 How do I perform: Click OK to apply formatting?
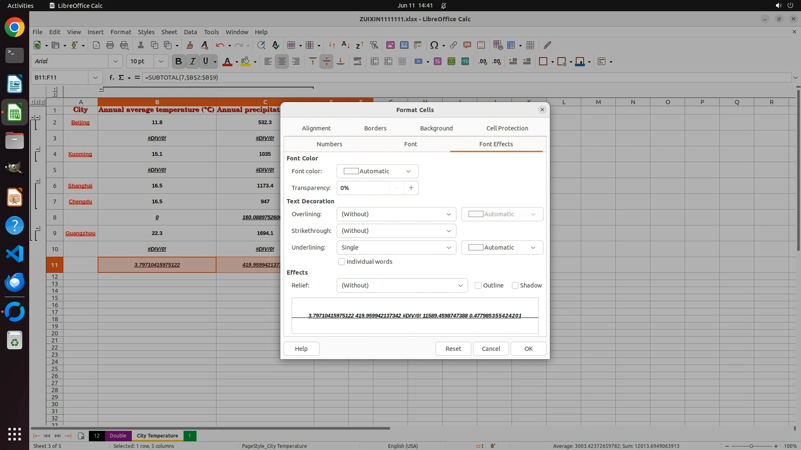click(x=528, y=349)
